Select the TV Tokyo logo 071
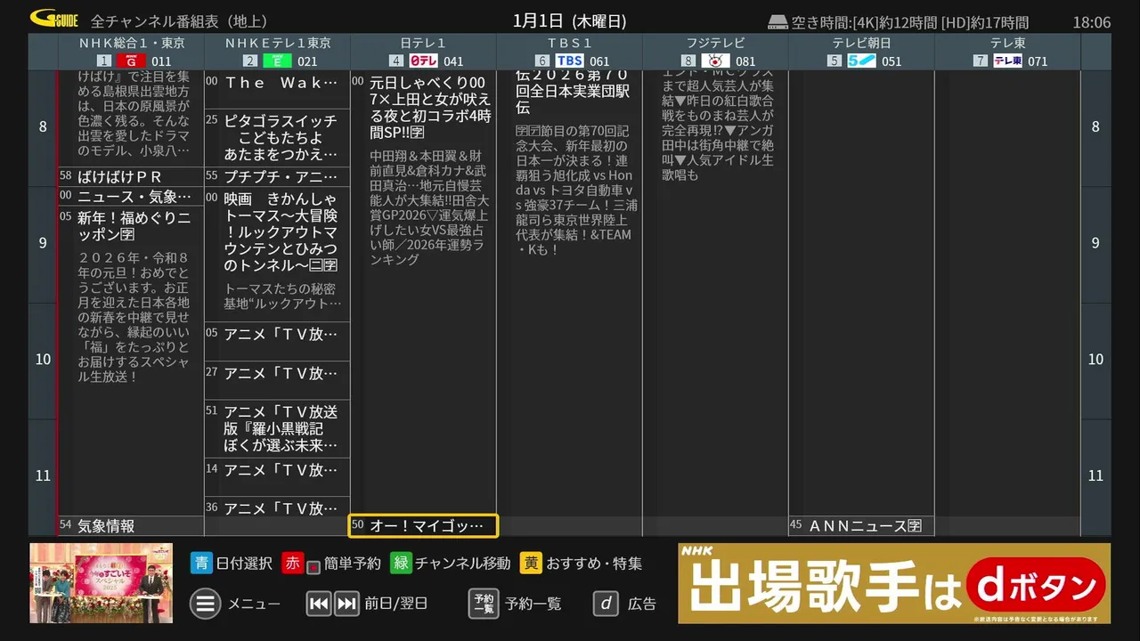This screenshot has width=1140, height=641. [x=1007, y=61]
